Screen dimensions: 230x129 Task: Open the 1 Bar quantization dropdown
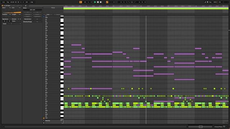pyautogui.click(x=33, y=2)
